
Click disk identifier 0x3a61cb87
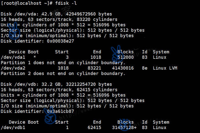click(x=61, y=111)
